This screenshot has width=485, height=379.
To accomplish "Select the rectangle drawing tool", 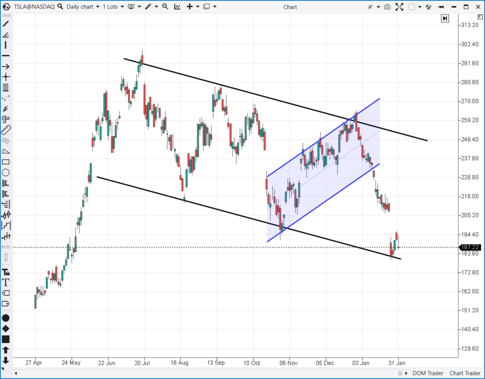I will pos(6,162).
